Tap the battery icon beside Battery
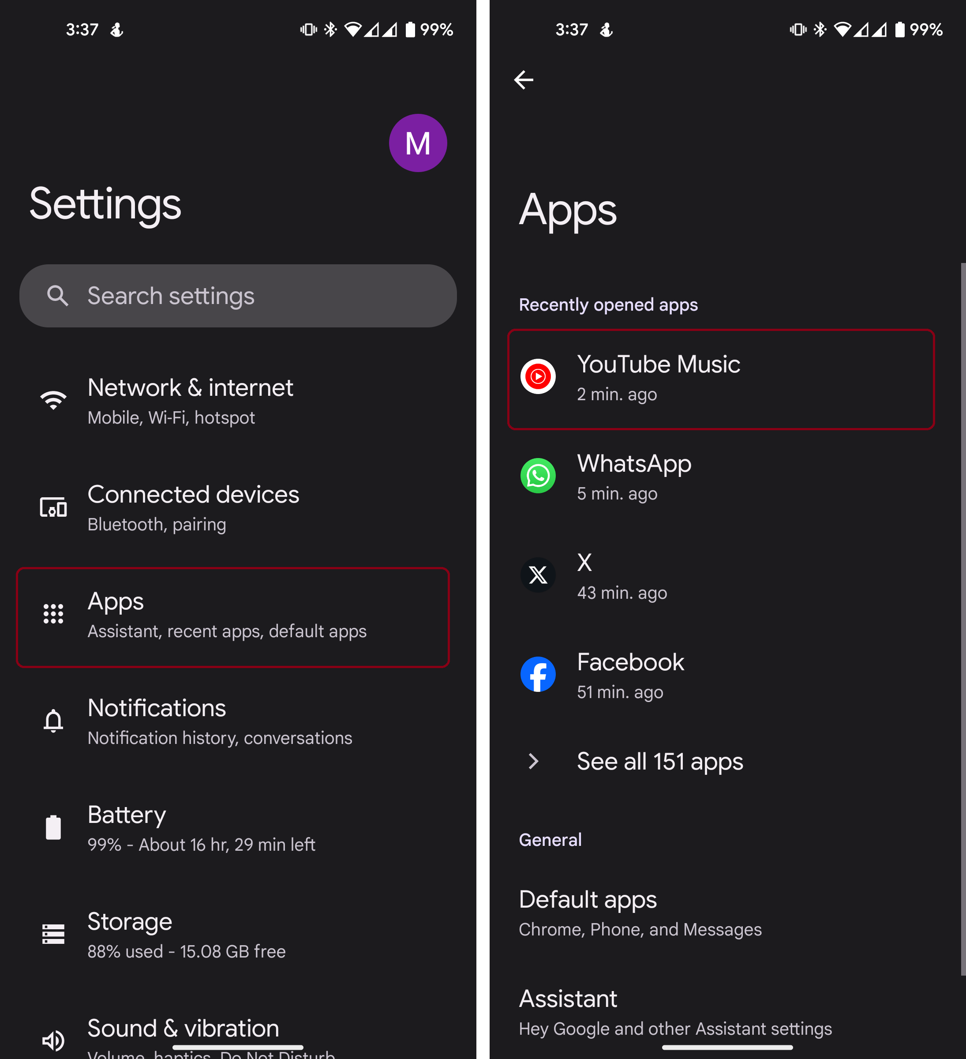The width and height of the screenshot is (966, 1059). click(x=53, y=827)
